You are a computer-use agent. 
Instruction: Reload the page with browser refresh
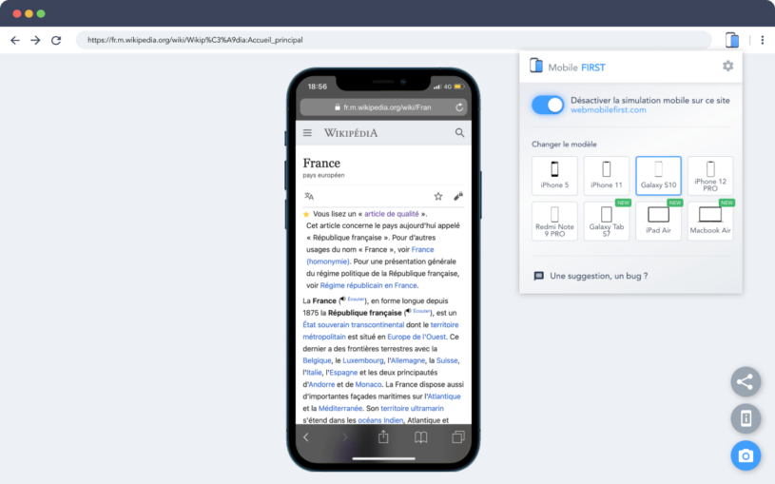56,40
